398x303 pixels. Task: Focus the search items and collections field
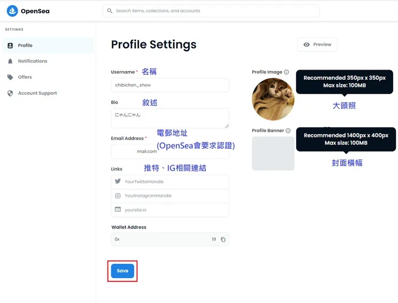pos(211,11)
